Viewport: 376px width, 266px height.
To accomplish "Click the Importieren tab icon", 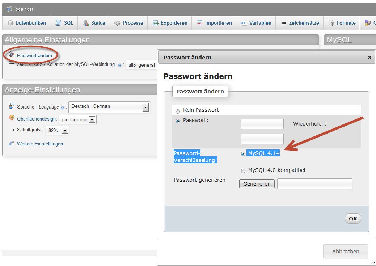I will (199, 23).
